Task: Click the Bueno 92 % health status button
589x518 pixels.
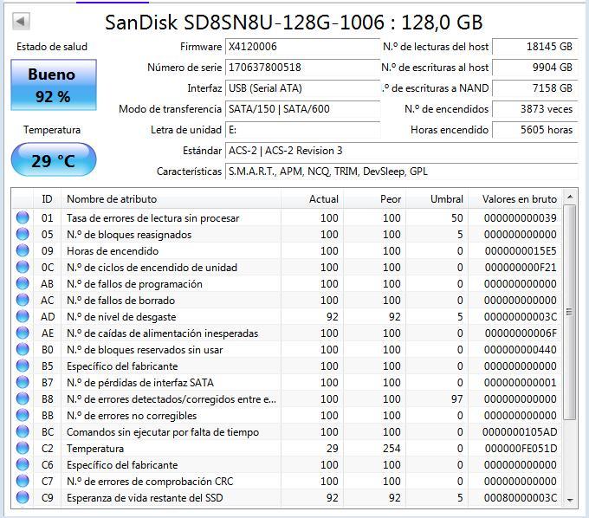Action: [x=54, y=85]
